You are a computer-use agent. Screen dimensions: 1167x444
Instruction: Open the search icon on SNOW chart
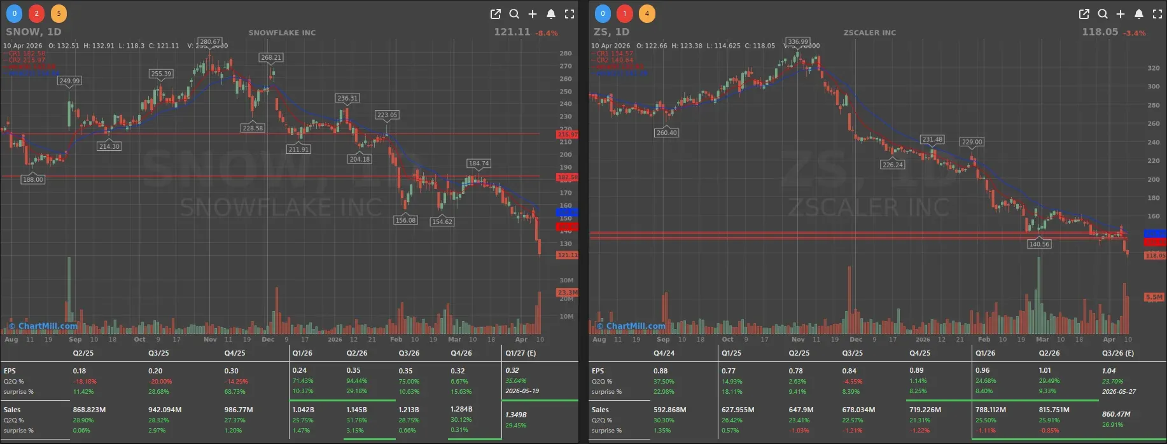(514, 14)
